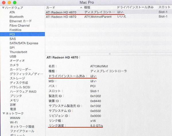
Task: Select Wi-Fi under ネットワーク
Action: (x=14, y=122)
